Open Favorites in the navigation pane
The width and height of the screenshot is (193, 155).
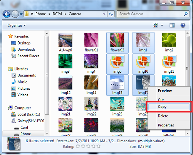18,36
